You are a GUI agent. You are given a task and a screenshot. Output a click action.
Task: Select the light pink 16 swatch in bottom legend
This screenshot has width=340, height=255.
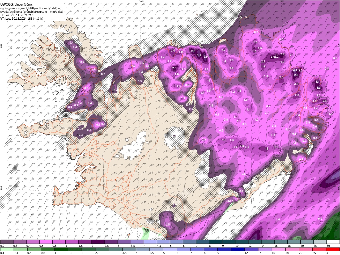(x=279, y=249)
